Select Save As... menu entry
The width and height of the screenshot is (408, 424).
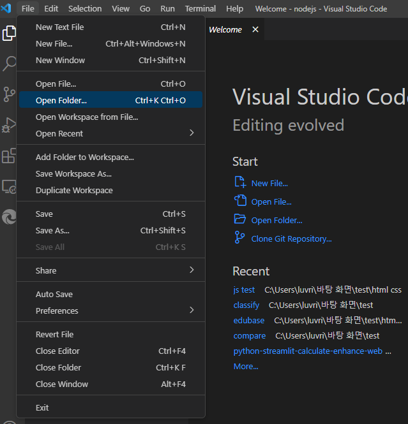coord(110,230)
